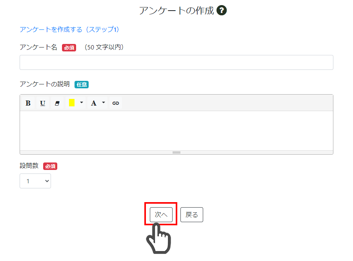
Task: Grab the editor resize handle bar
Action: pos(176,152)
